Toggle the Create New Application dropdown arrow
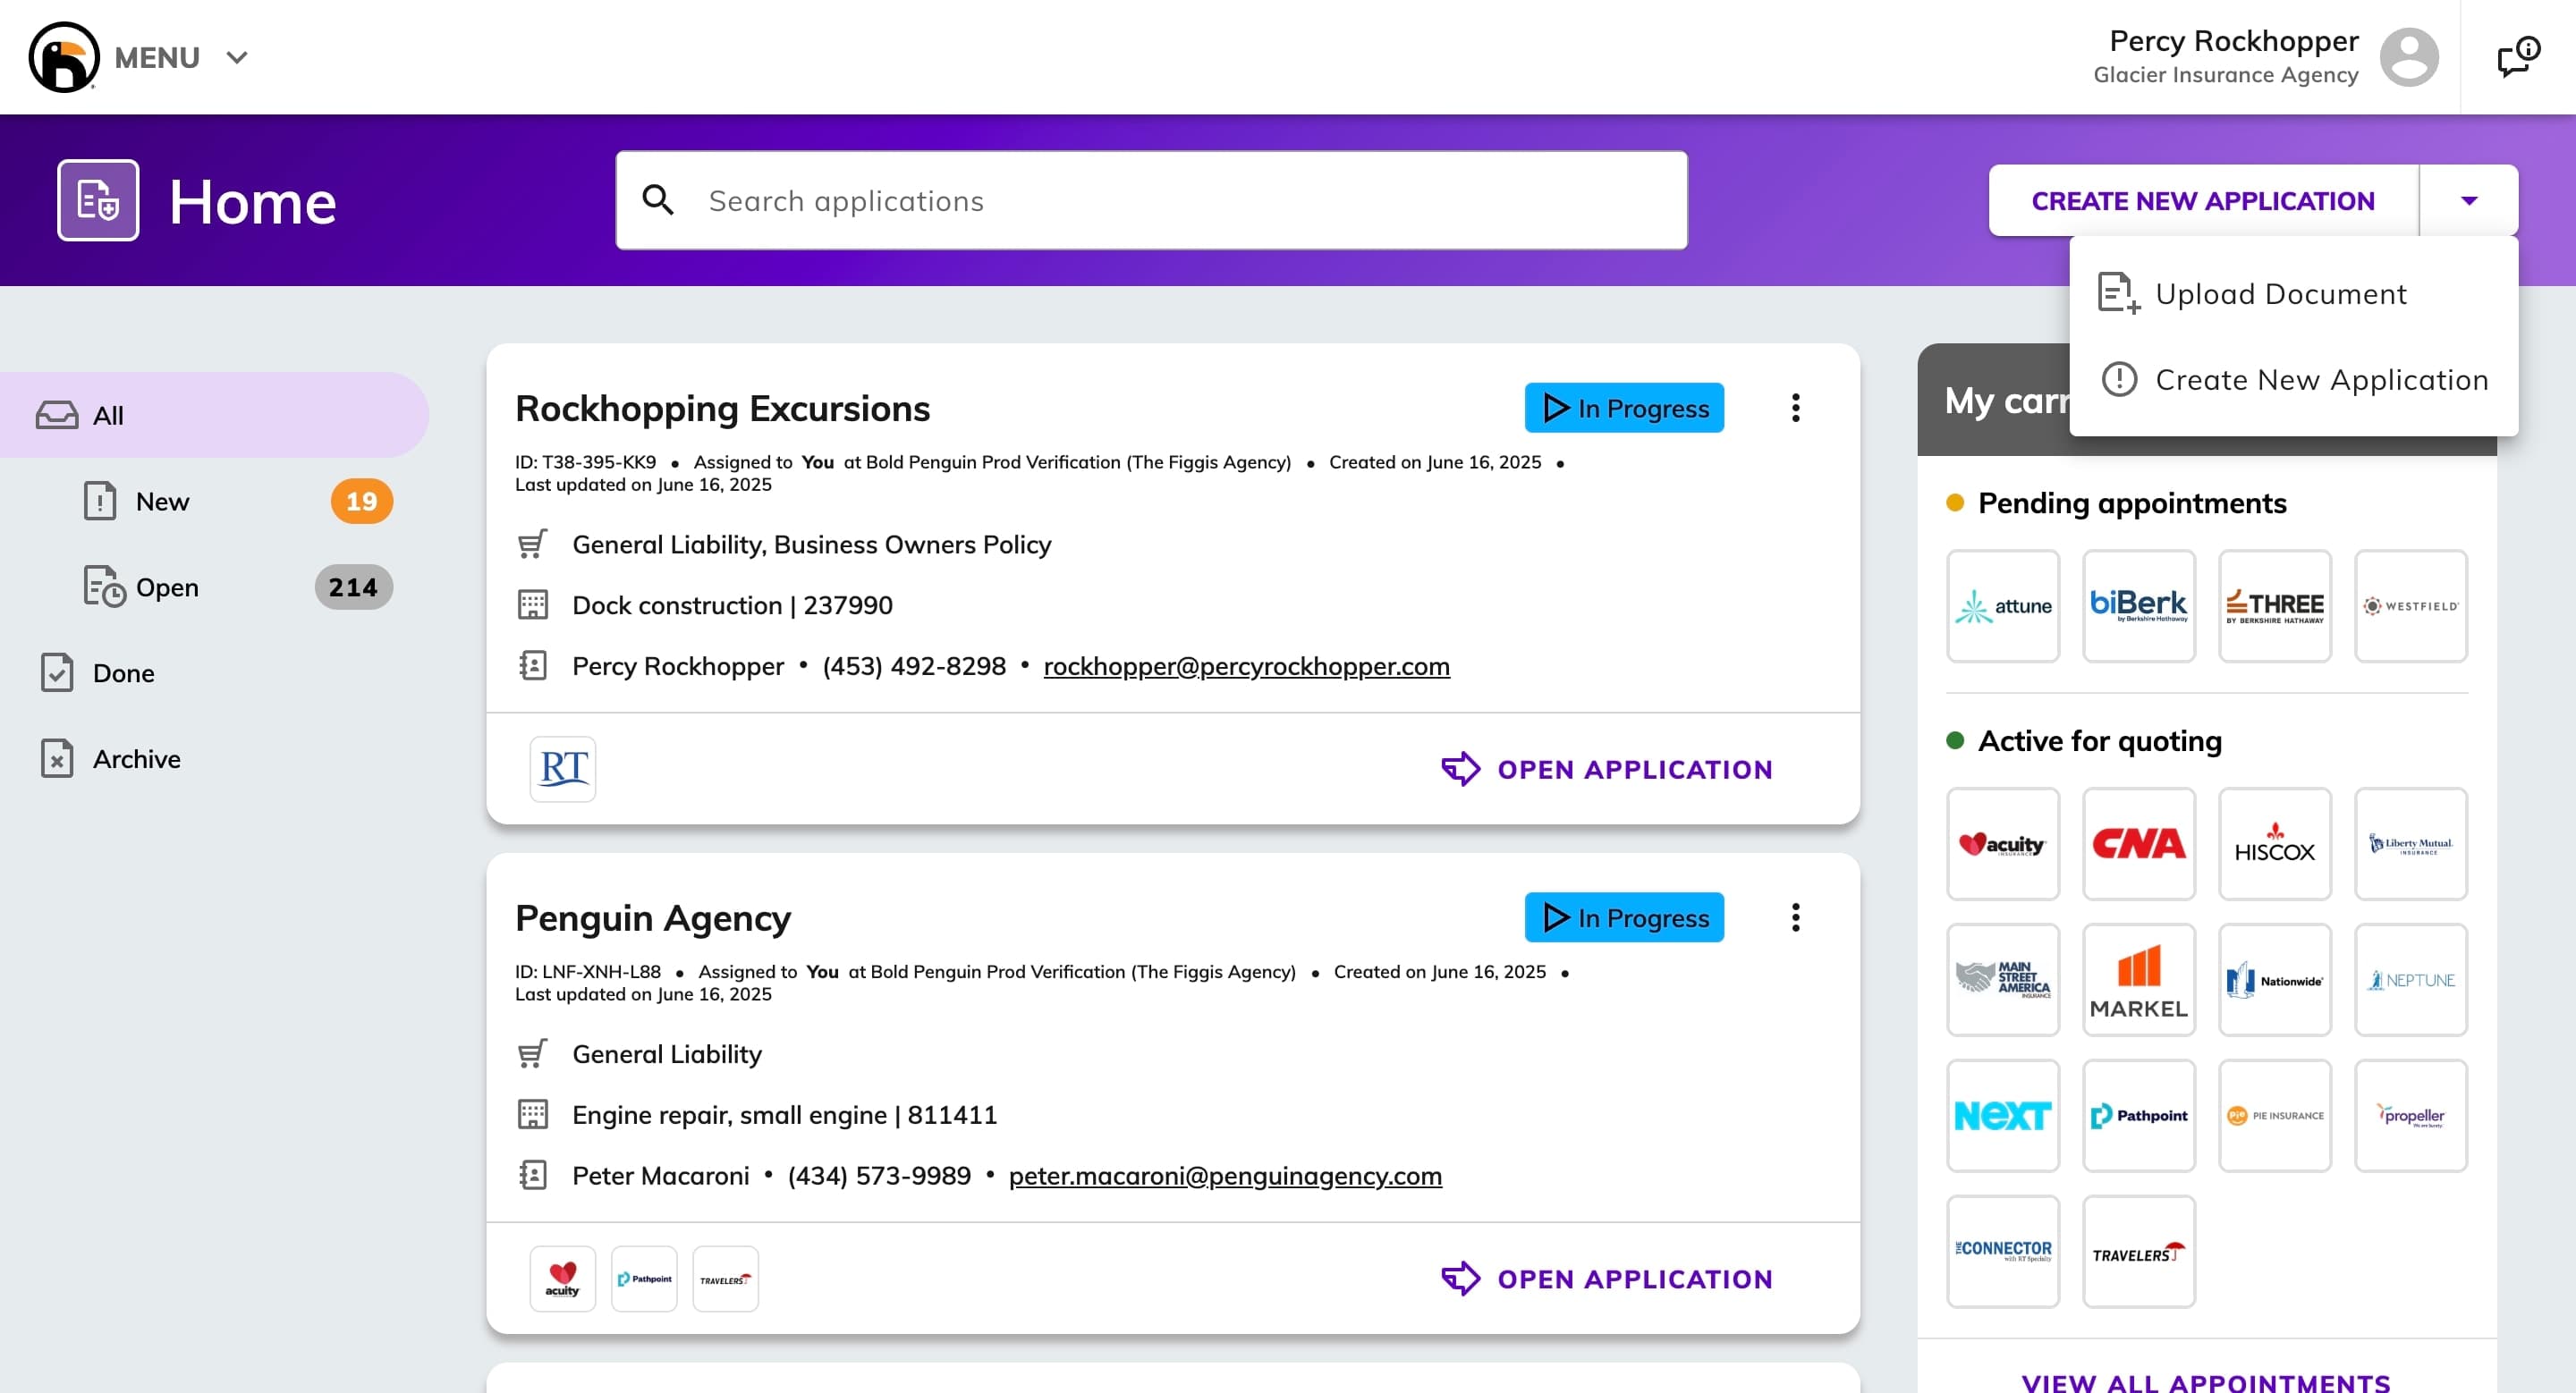This screenshot has height=1393, width=2576. (2469, 201)
